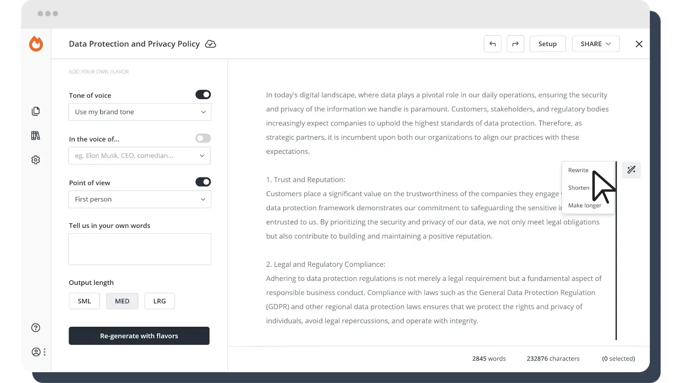Viewport: 682px width, 383px height.
Task: Open the First person dropdown
Action: 140,199
